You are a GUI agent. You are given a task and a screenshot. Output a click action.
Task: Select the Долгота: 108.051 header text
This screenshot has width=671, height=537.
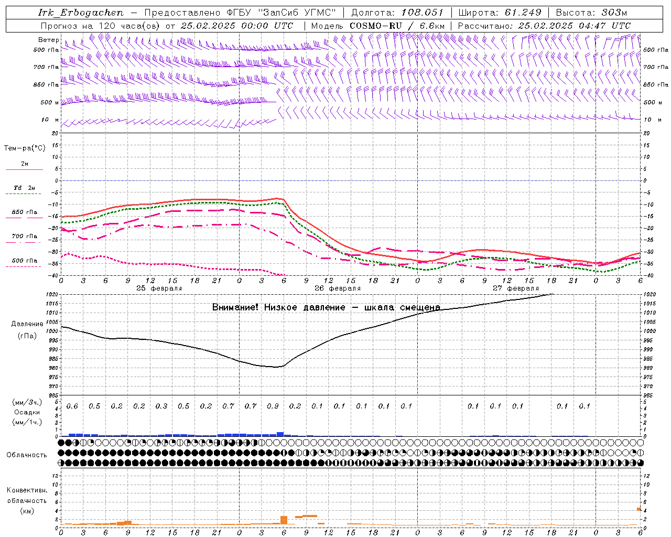[397, 13]
